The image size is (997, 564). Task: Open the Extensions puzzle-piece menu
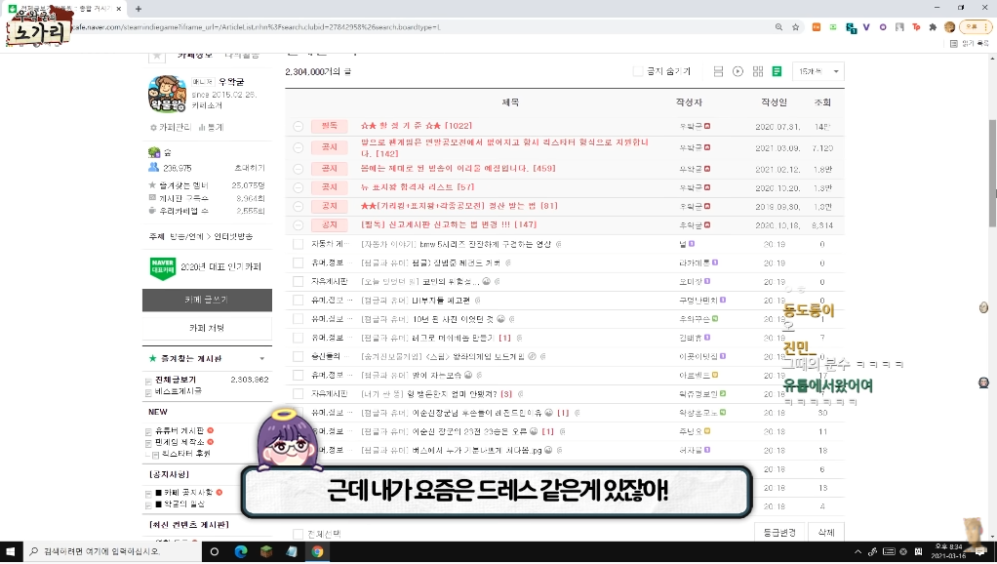click(x=933, y=27)
